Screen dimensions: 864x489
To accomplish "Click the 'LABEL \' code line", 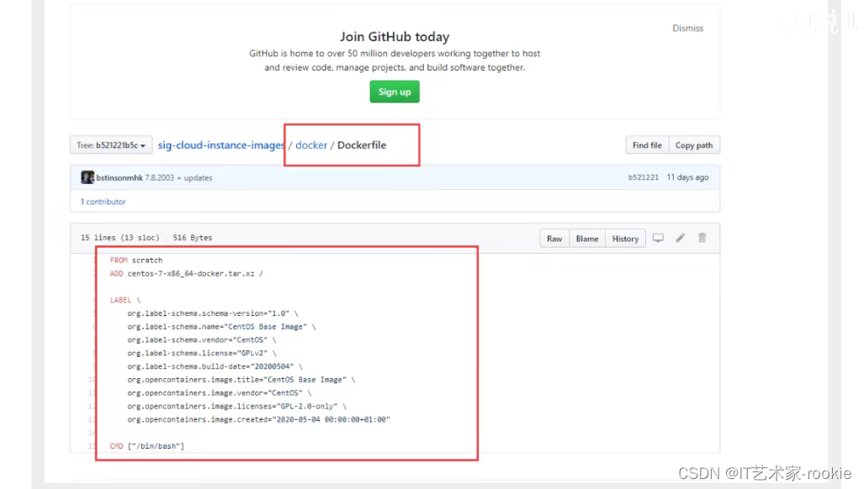I will (125, 300).
